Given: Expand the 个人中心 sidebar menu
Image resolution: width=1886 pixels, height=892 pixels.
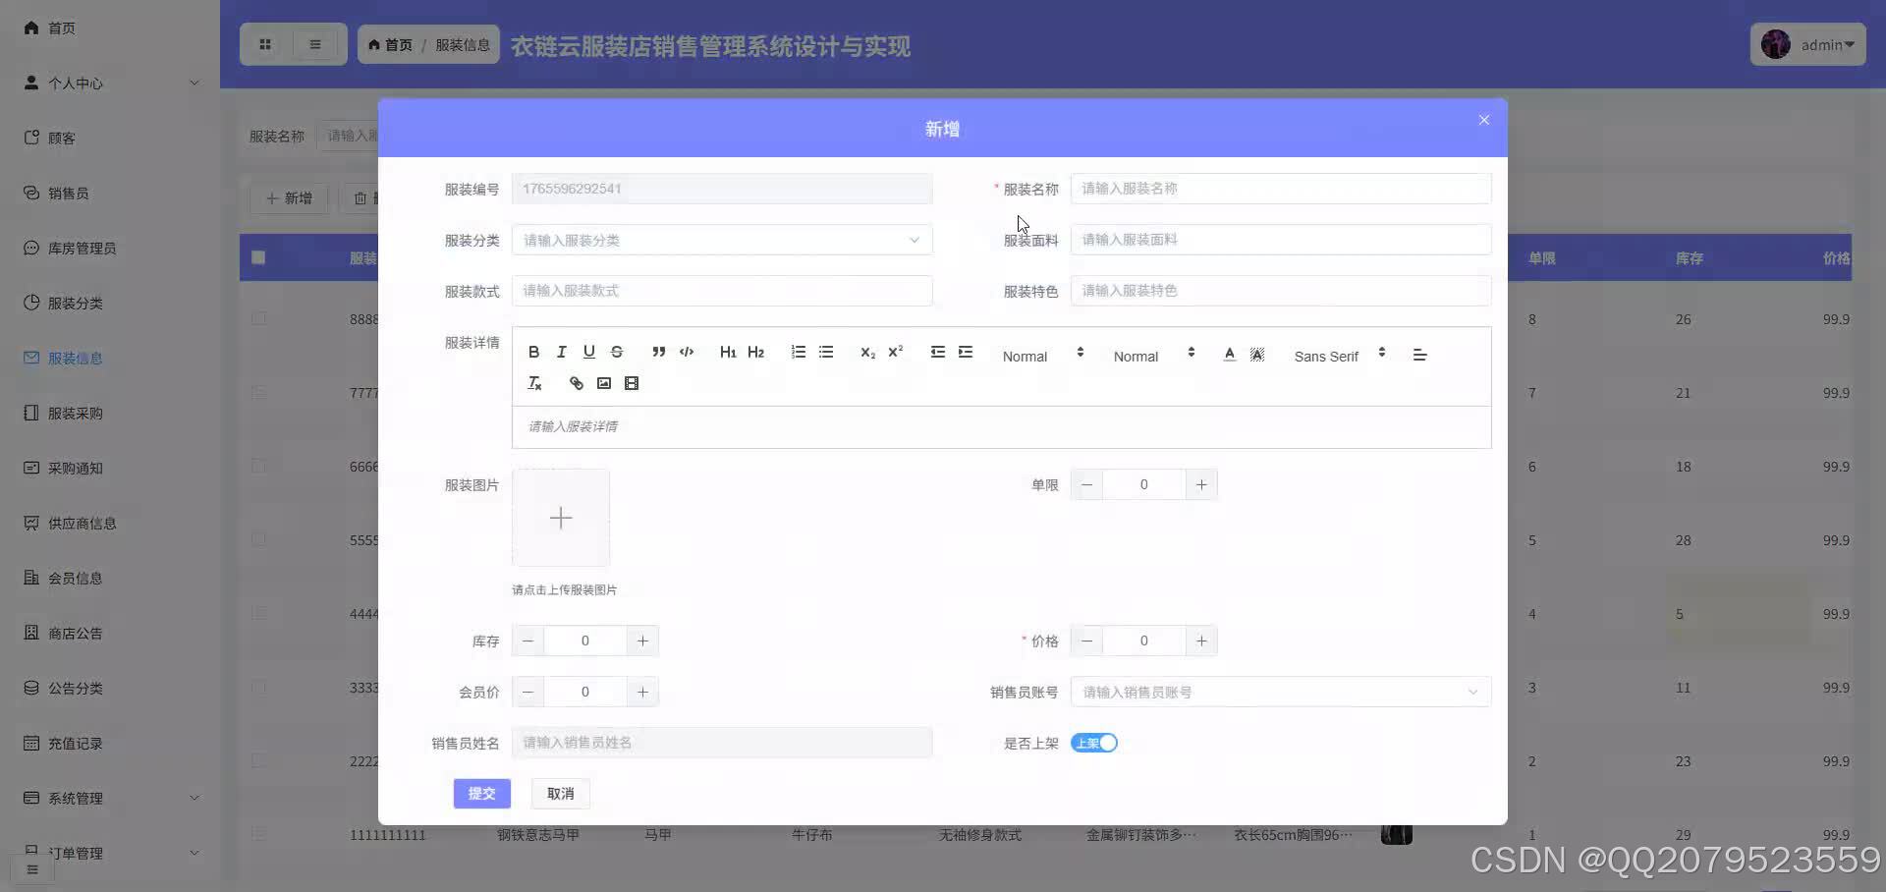Looking at the screenshot, I should 110,83.
